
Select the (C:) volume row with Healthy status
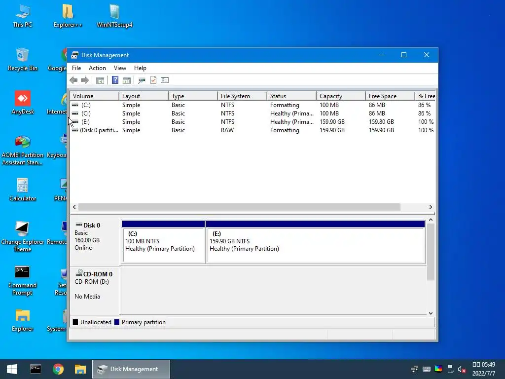(252, 114)
